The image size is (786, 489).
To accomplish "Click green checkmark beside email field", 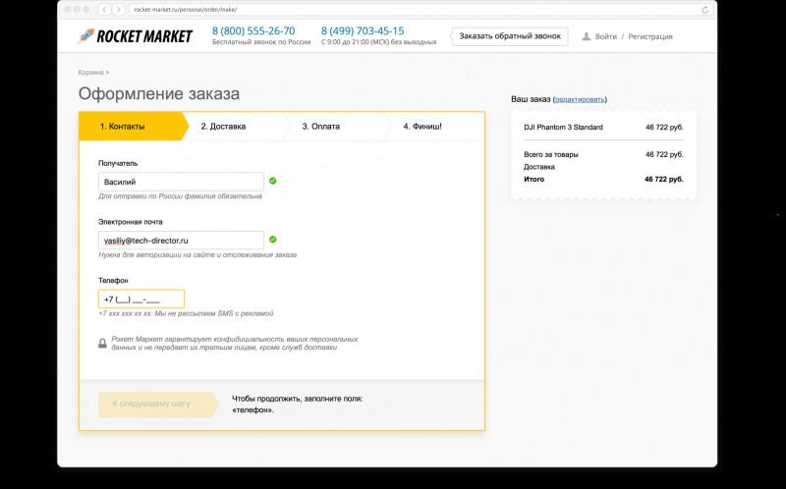I will point(273,240).
